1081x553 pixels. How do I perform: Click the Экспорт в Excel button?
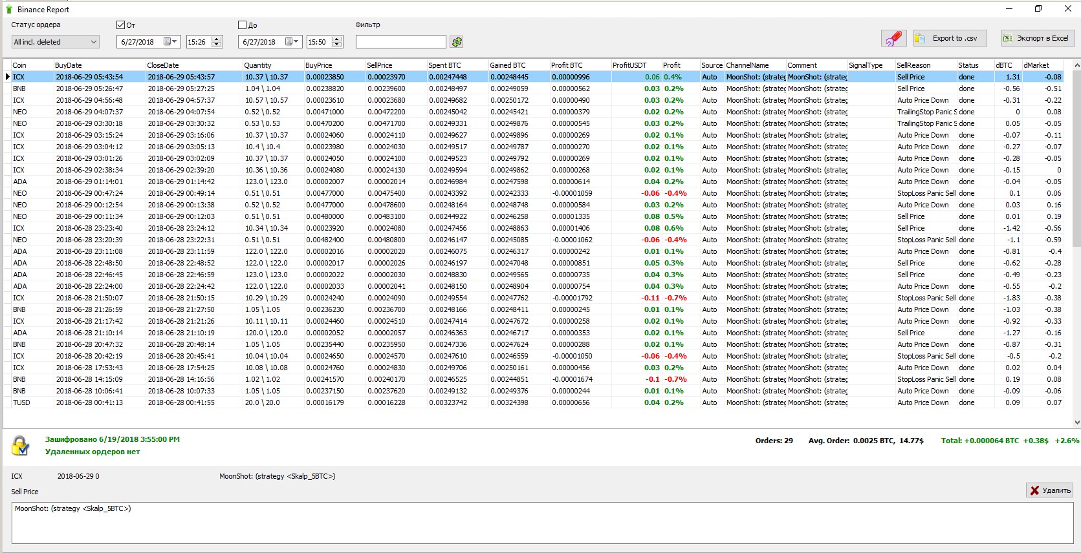pyautogui.click(x=1038, y=39)
